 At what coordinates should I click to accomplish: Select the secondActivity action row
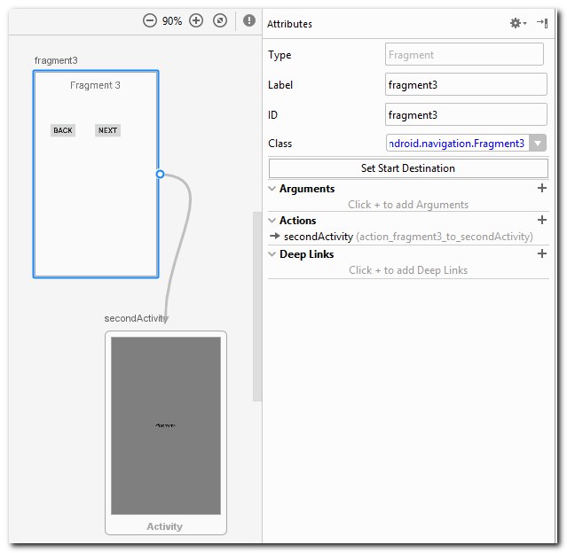click(x=408, y=237)
